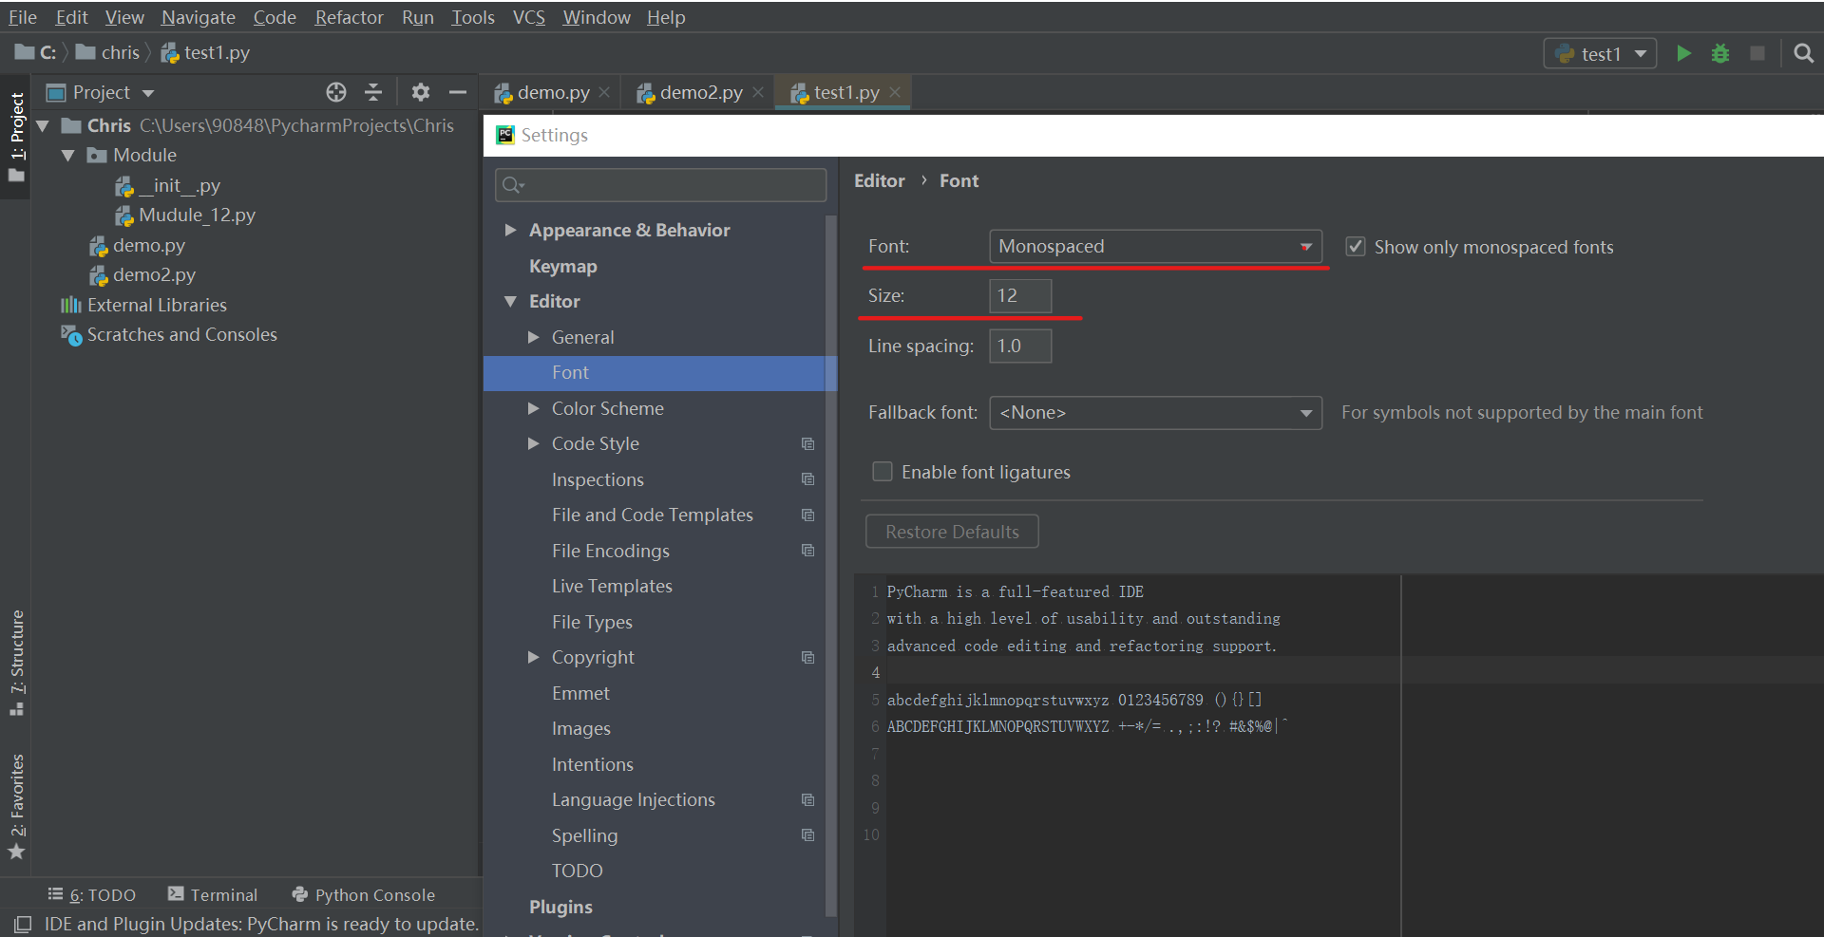
Task: Select Live Templates settings page
Action: pos(612,586)
